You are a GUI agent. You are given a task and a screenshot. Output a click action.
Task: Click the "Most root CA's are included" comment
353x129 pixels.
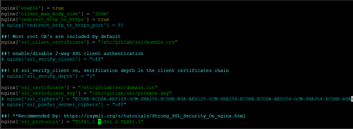coord(67,37)
